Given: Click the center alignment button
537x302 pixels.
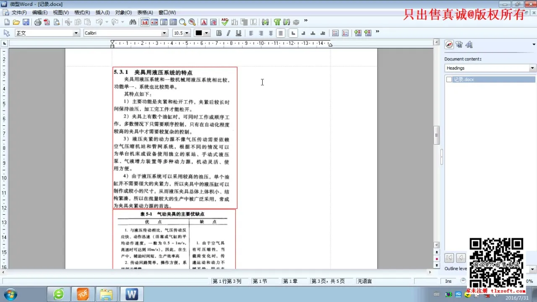Looking at the screenshot, I should 261,33.
